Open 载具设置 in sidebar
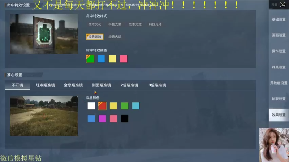Screen dimensions: 289x162 point(279,67)
